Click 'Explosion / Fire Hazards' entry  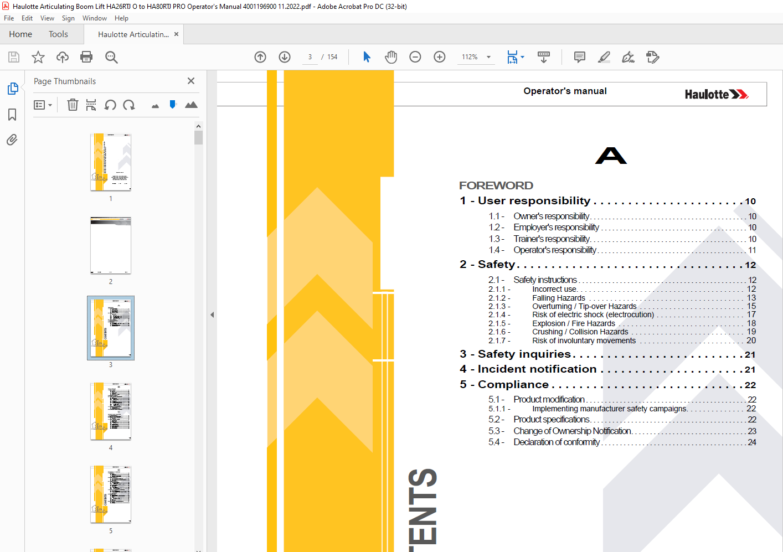click(622, 323)
